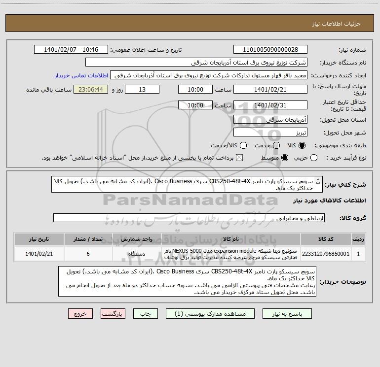The image size is (380, 367).
Task: Click the 'واحد شمارش' column header
Action: (x=137, y=239)
